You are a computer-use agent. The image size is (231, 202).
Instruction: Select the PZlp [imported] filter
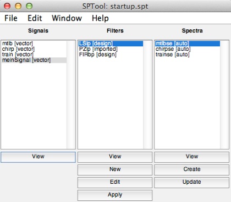point(111,49)
